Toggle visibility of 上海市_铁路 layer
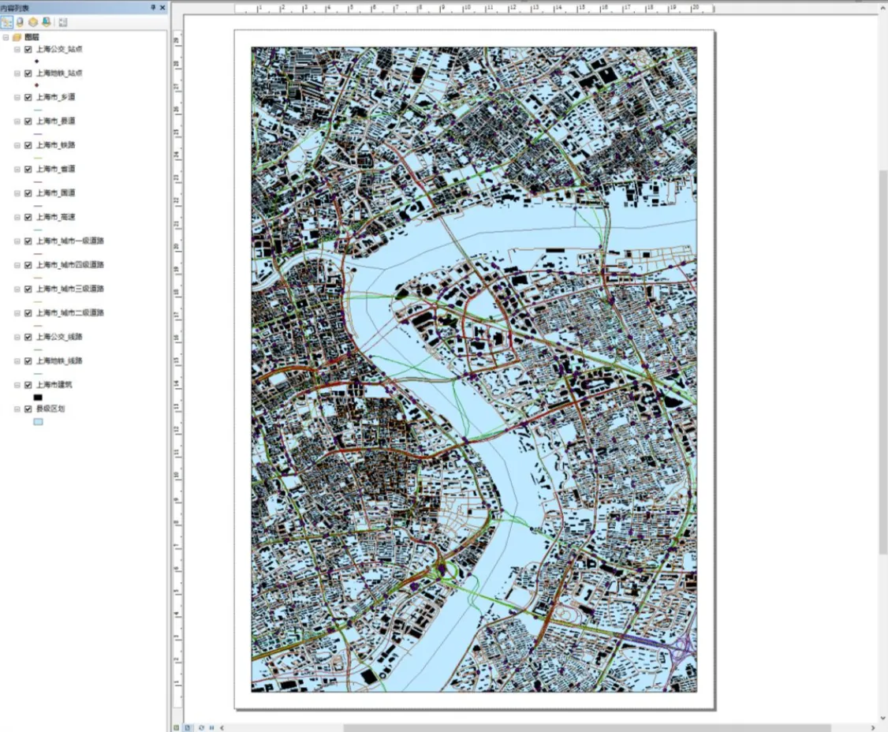 [x=28, y=145]
